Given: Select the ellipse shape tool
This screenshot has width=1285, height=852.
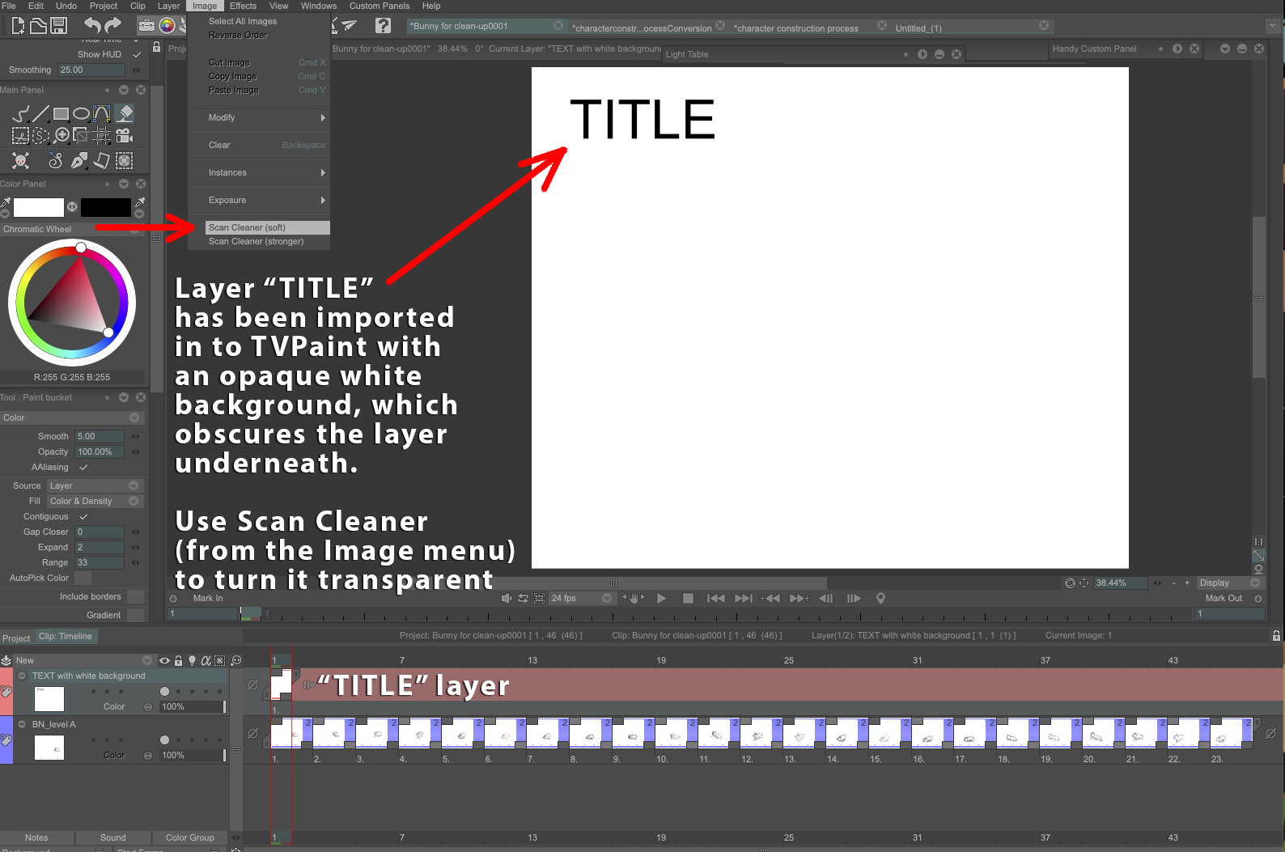Looking at the screenshot, I should (x=81, y=114).
